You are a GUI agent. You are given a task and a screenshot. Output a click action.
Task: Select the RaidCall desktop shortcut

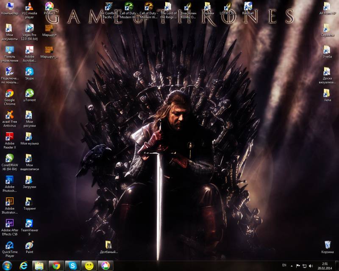click(x=248, y=8)
